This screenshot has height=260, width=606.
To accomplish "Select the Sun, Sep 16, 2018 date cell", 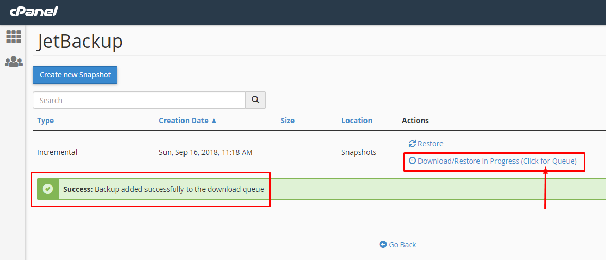I will pyautogui.click(x=206, y=152).
